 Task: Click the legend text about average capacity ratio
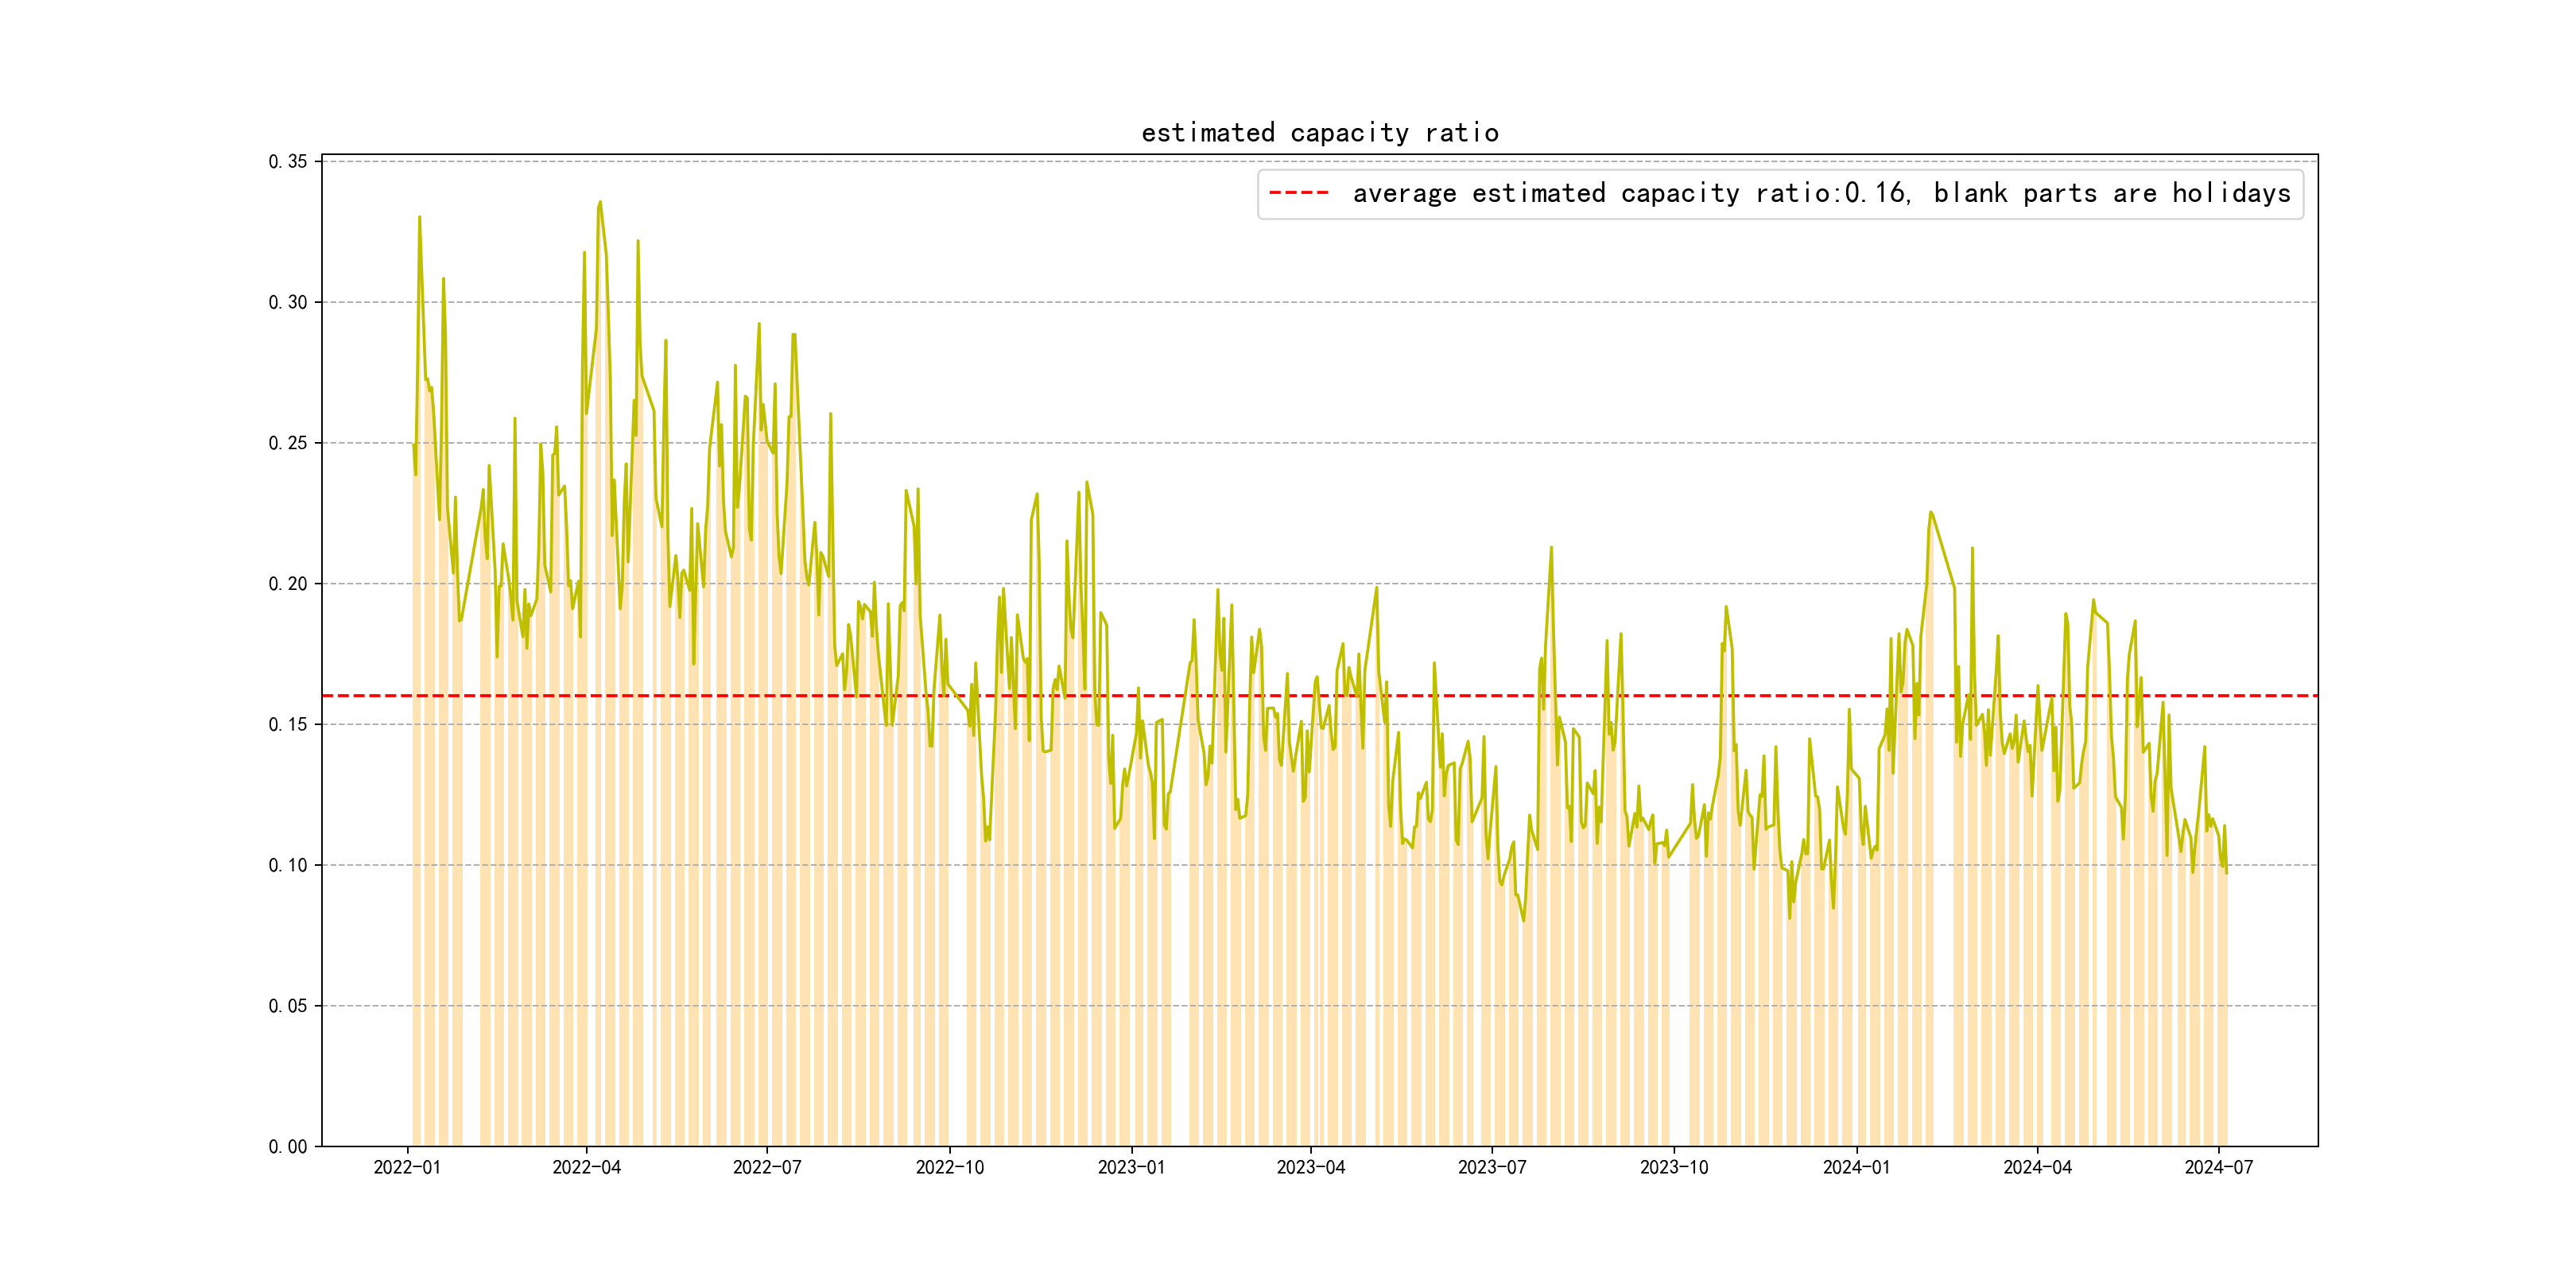click(1820, 193)
